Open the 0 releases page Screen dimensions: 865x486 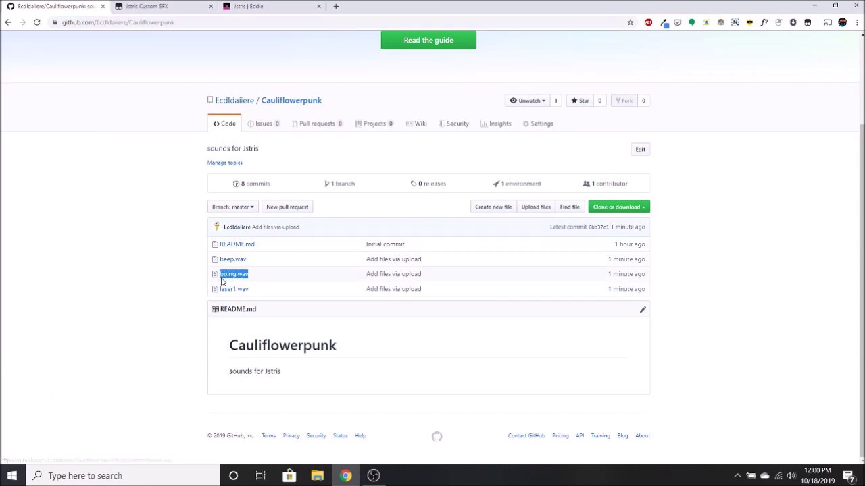pos(428,184)
